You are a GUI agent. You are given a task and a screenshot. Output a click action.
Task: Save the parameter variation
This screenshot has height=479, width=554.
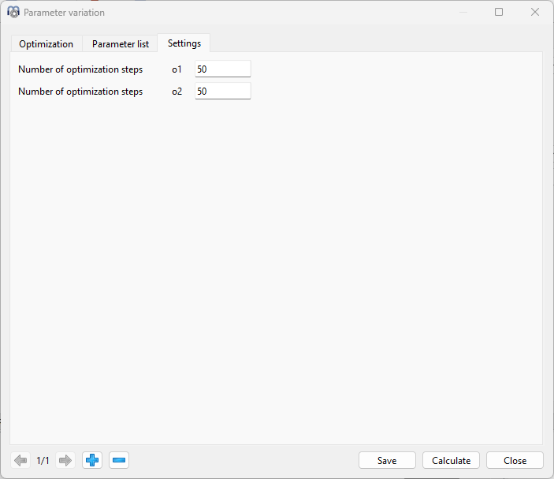[x=387, y=460]
